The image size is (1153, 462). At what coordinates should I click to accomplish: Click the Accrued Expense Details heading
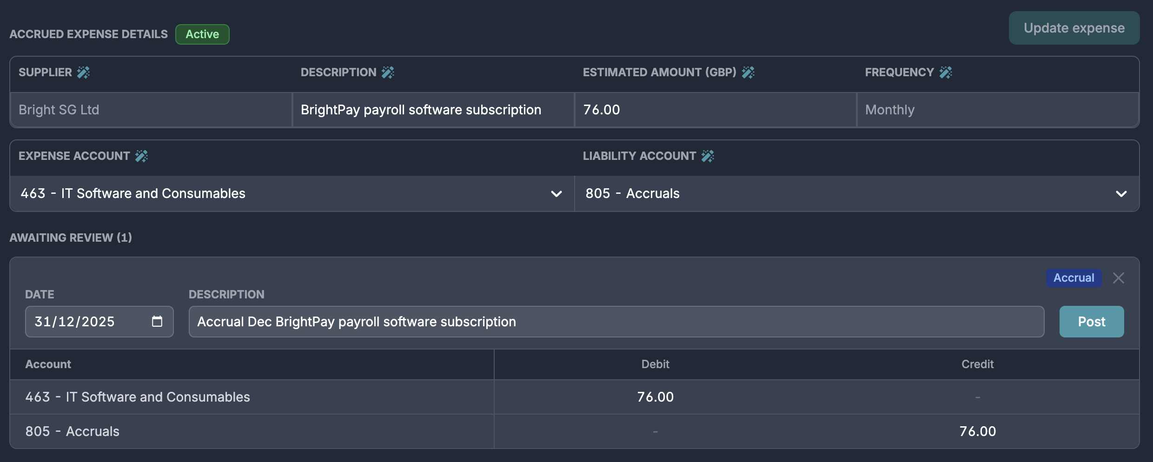88,34
